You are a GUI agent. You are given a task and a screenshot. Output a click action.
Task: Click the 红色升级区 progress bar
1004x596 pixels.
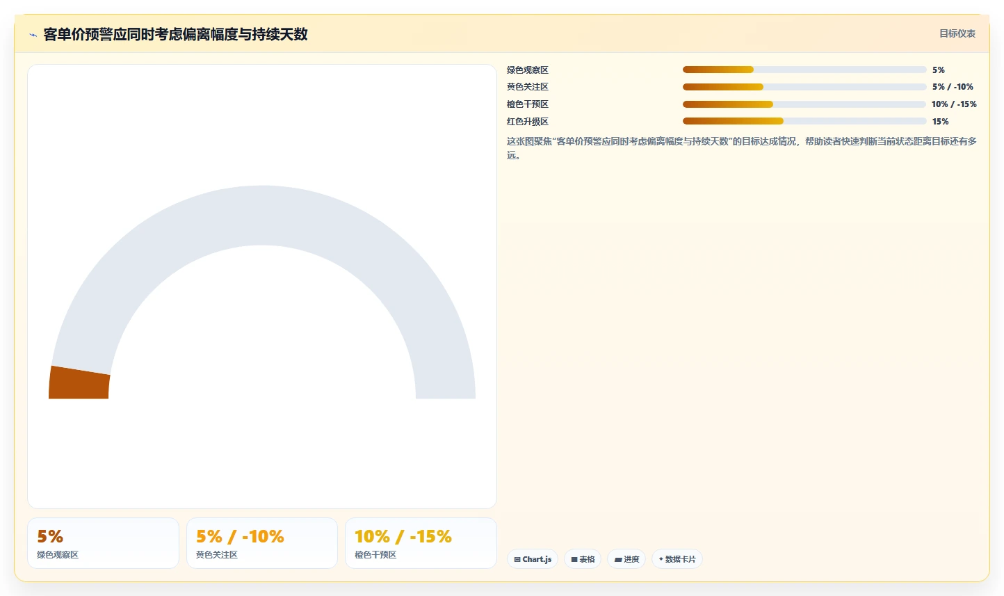[804, 121]
